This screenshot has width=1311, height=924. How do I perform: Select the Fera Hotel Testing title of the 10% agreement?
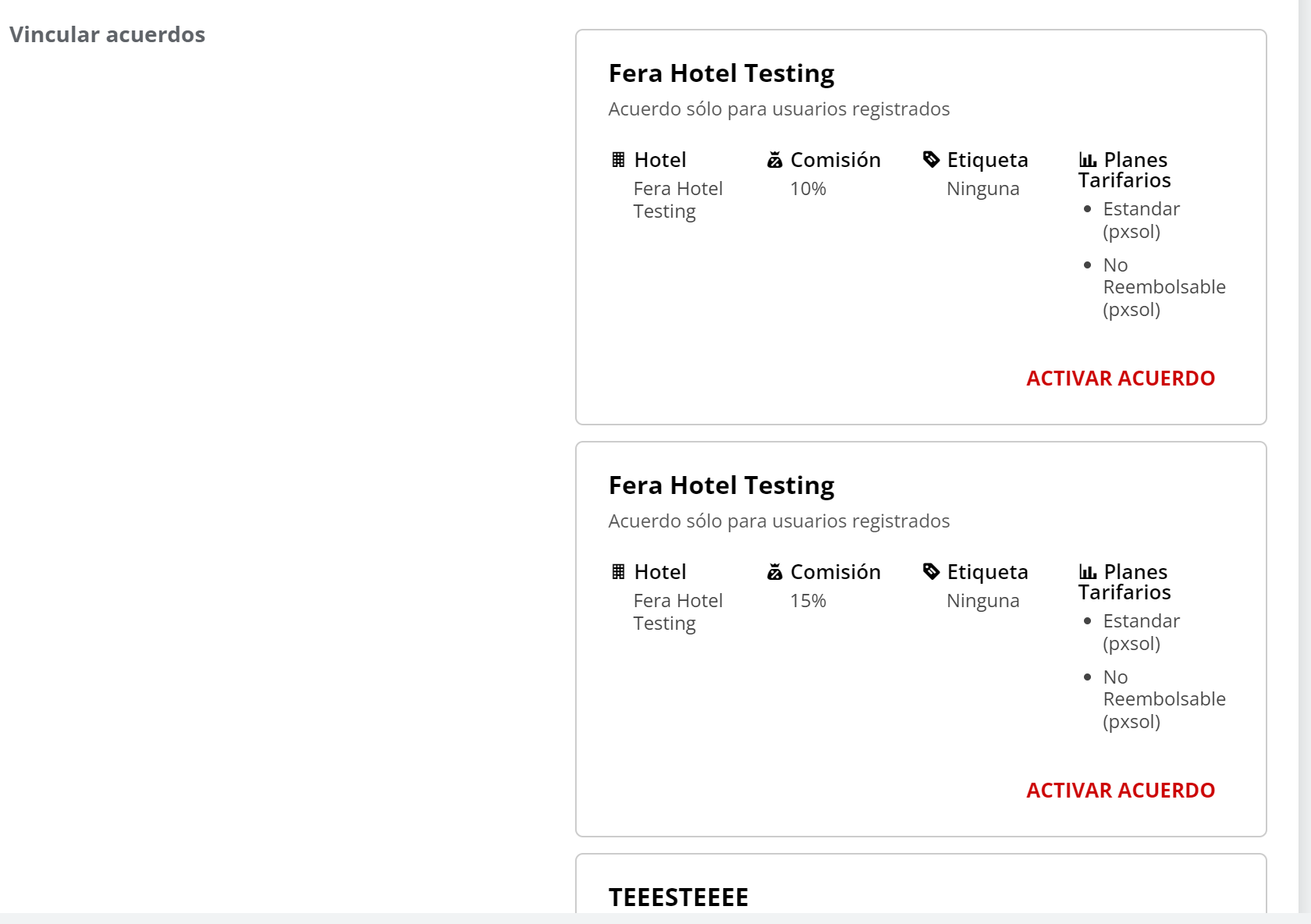[721, 73]
